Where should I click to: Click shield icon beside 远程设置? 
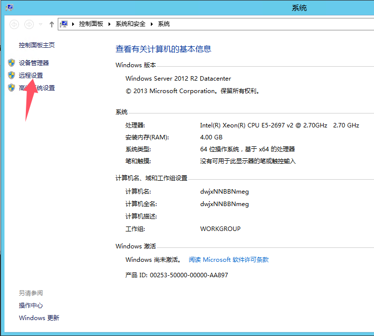[11, 75]
